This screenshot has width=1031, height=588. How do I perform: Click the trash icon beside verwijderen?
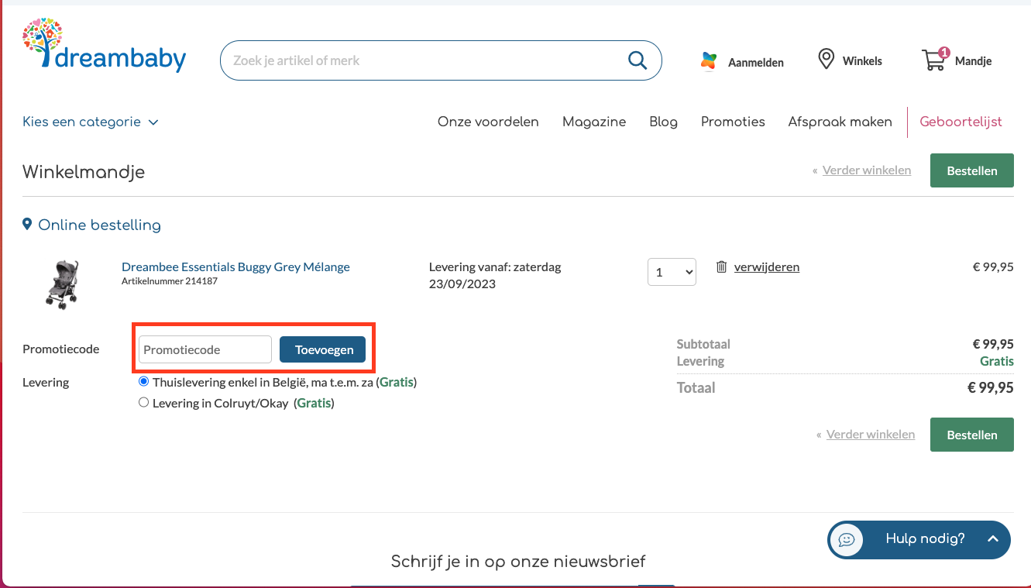(721, 266)
